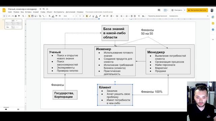Open the Инструменты menu
Screen dimensions: 216x121
point(59,12)
